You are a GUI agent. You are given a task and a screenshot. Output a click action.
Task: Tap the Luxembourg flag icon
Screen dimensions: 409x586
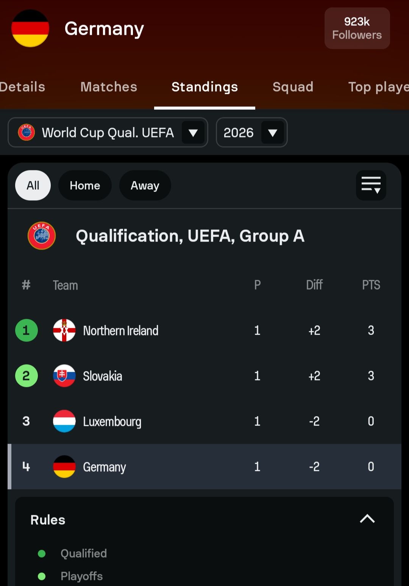click(x=64, y=421)
